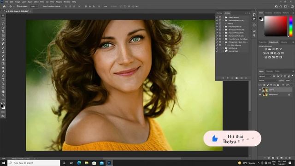
Task: Select the Lasso tool
Action: coord(3,24)
